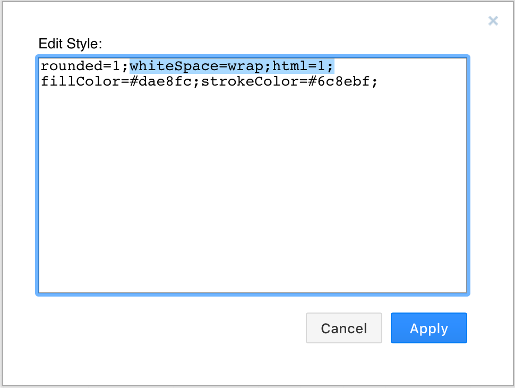The width and height of the screenshot is (515, 388).
Task: Dismiss dialog via the top-right X
Action: pos(493,21)
